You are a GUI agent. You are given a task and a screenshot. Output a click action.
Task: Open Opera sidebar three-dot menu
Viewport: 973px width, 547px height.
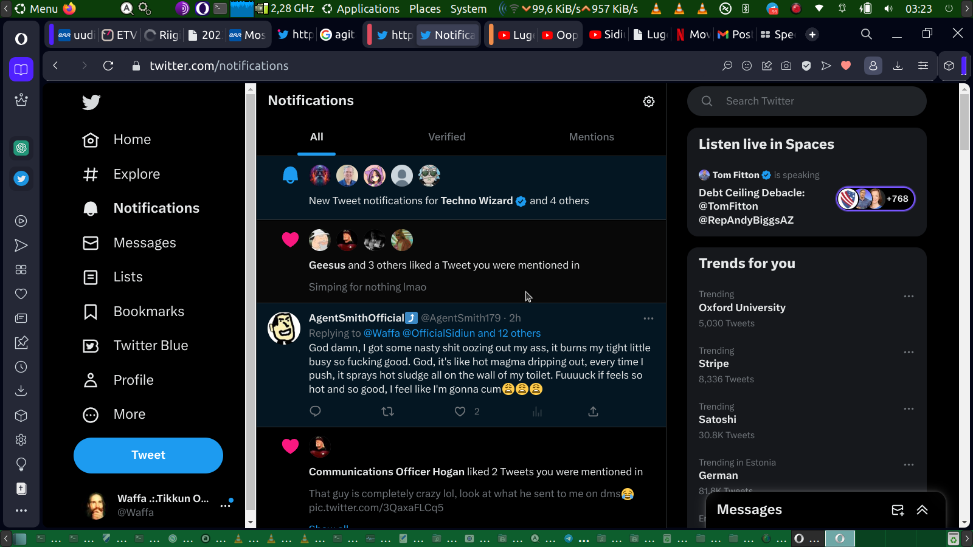(21, 511)
